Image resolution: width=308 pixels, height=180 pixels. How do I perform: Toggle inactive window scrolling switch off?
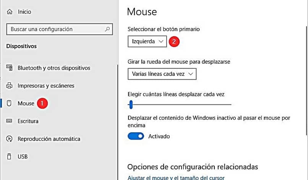(x=136, y=136)
